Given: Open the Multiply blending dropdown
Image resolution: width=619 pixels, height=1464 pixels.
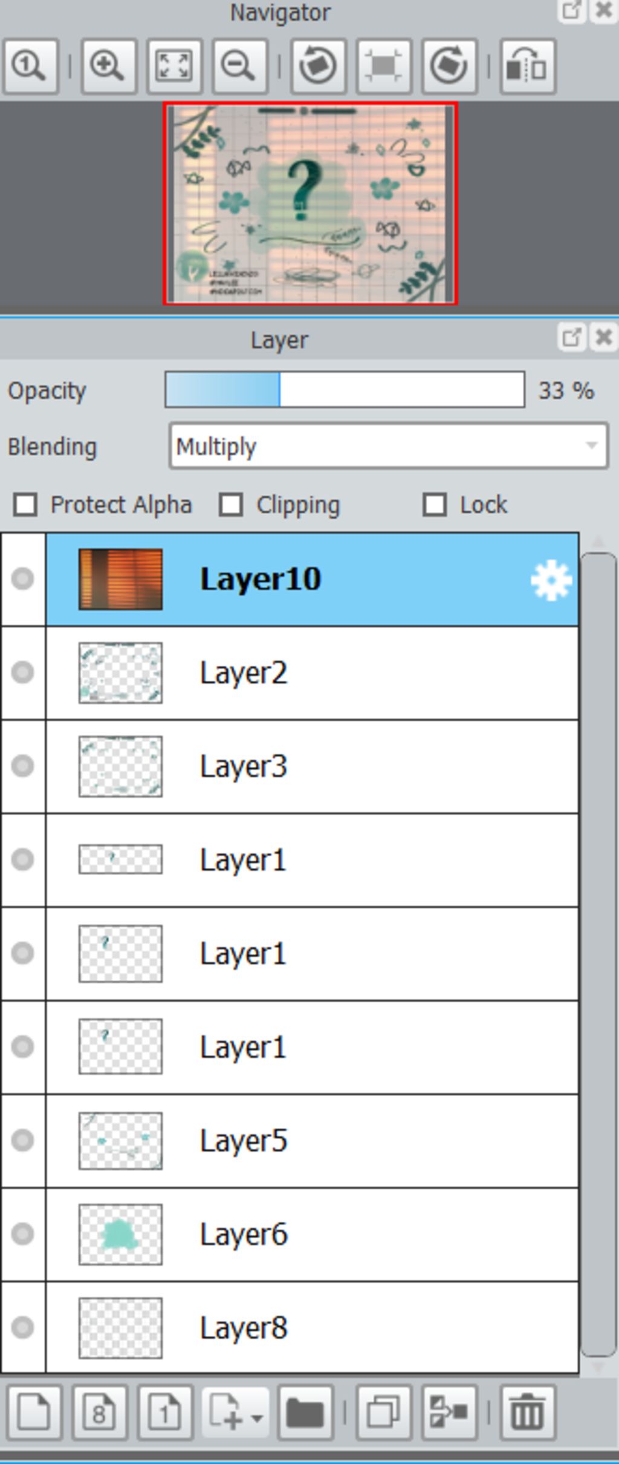Looking at the screenshot, I should tap(389, 447).
